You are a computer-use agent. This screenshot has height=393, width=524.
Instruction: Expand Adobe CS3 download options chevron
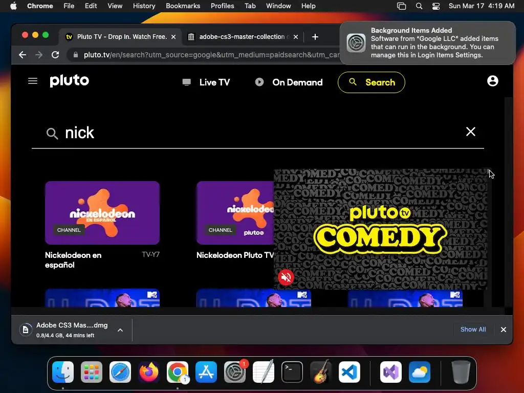pyautogui.click(x=120, y=330)
